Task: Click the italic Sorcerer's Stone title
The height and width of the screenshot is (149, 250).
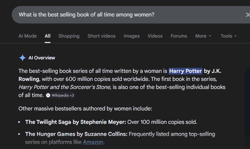Action: pyautogui.click(x=65, y=87)
